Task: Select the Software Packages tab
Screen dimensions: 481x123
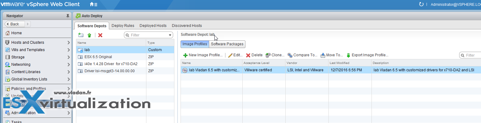Action: (x=227, y=44)
